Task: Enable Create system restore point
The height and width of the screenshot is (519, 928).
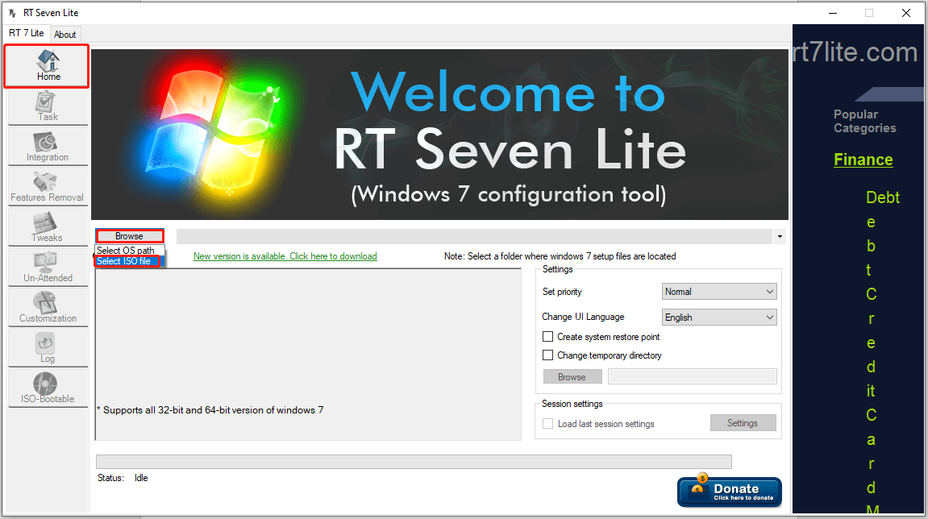Action: (548, 337)
